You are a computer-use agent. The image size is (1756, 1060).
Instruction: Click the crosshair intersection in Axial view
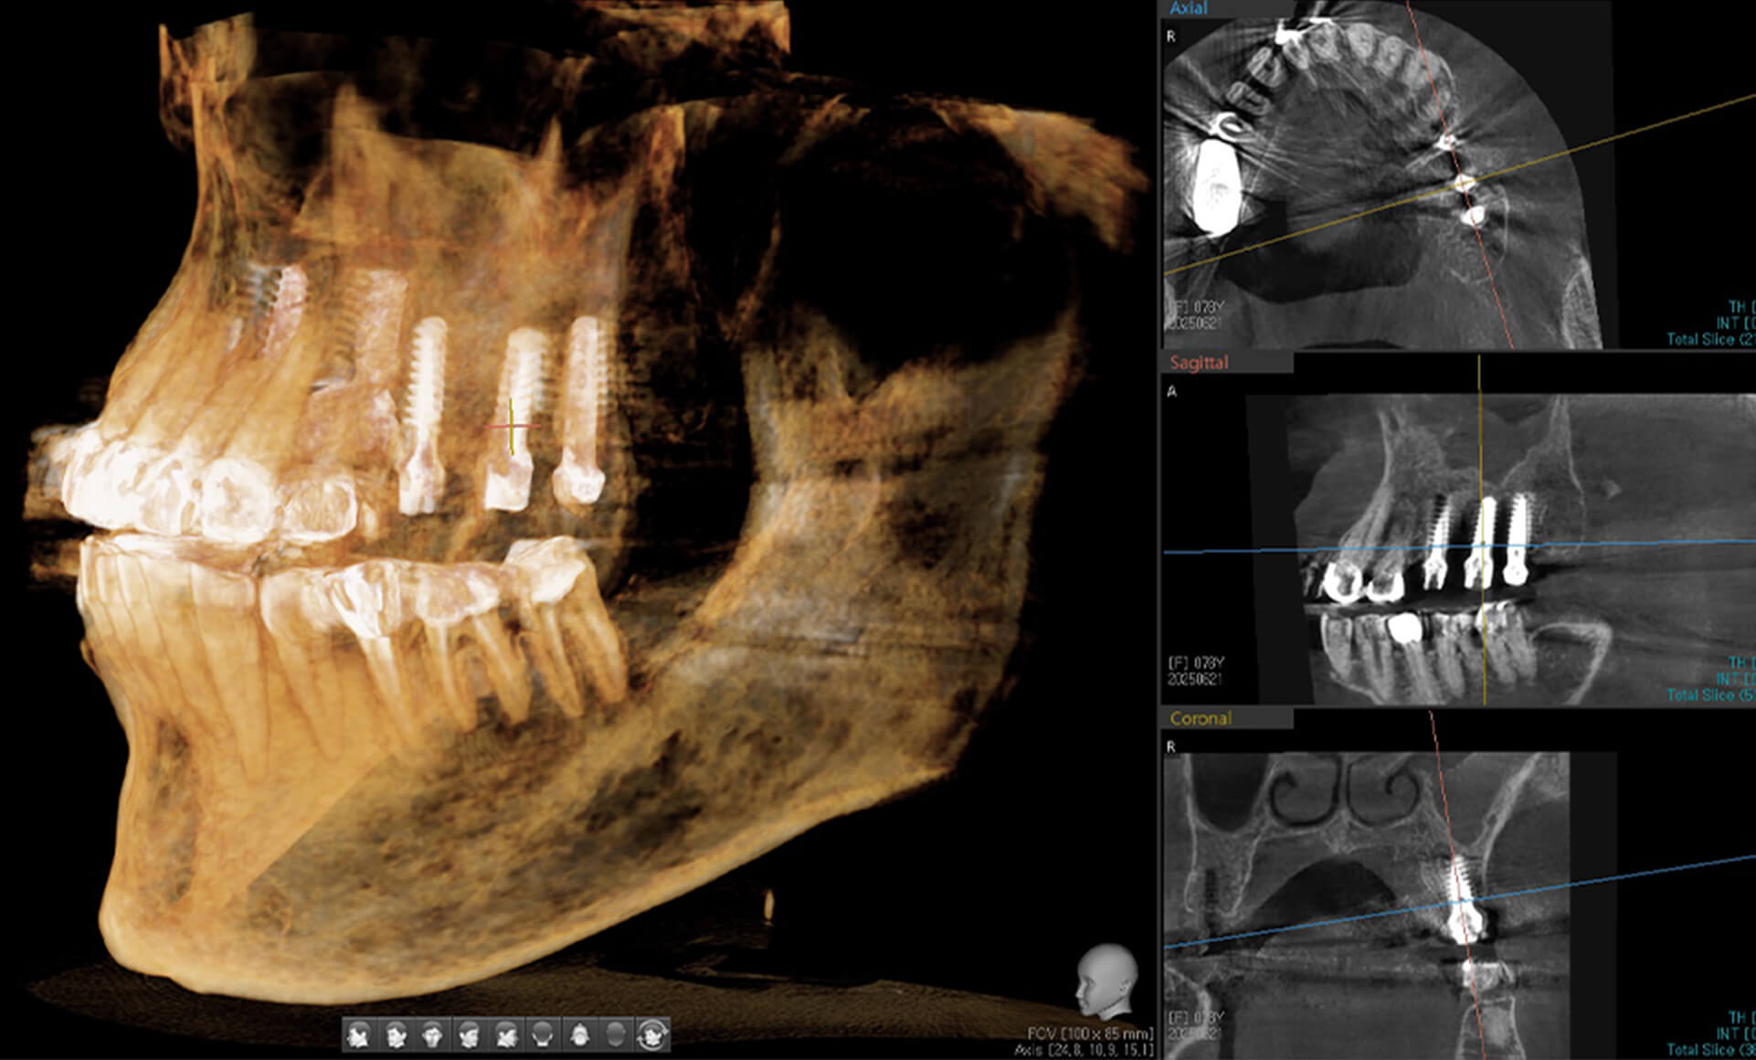point(1463,184)
